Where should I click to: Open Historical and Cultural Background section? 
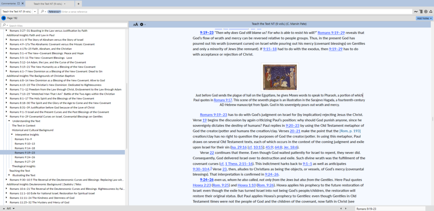(x=33, y=130)
